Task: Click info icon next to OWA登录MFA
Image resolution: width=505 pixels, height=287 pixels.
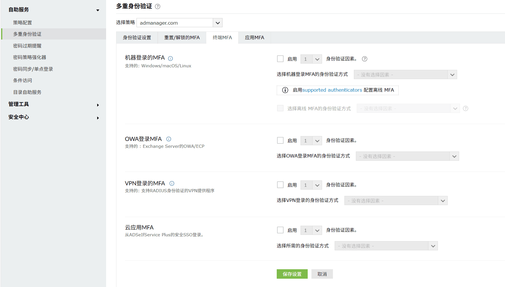Action: click(x=169, y=139)
